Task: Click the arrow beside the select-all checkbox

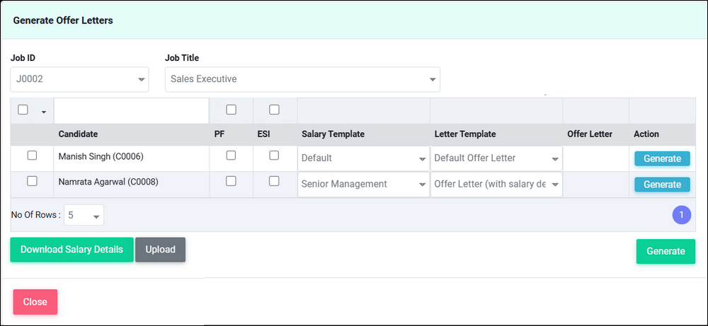Action: (44, 112)
